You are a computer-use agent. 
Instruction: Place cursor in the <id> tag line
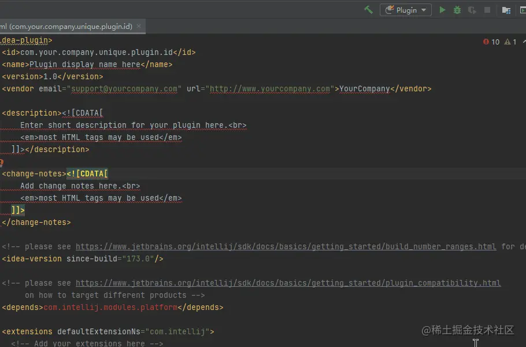tap(99, 53)
